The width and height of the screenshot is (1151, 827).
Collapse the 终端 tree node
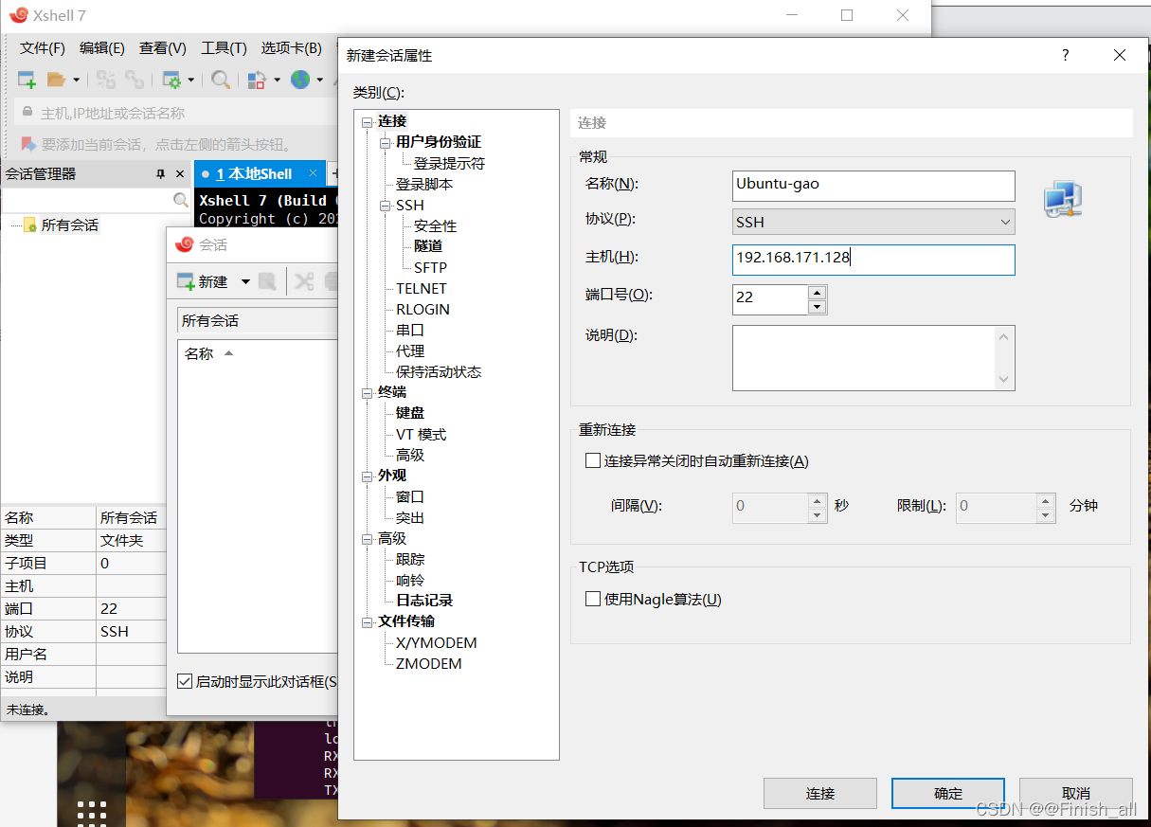368,392
